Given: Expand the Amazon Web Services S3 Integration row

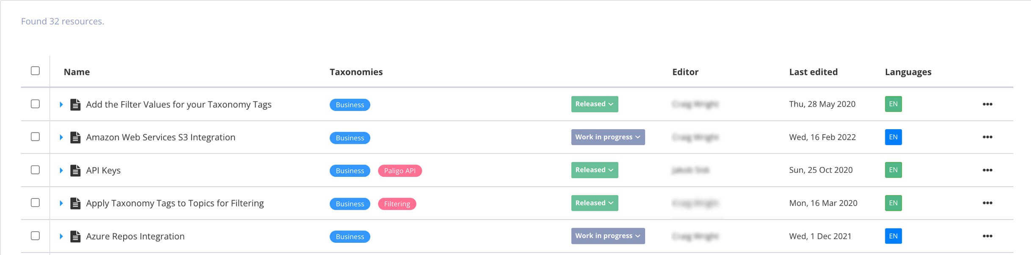Looking at the screenshot, I should [x=62, y=137].
